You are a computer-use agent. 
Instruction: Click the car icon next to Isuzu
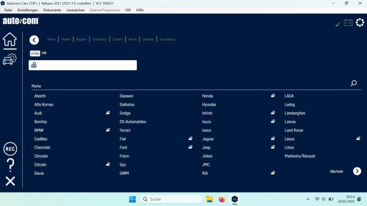pyautogui.click(x=273, y=121)
